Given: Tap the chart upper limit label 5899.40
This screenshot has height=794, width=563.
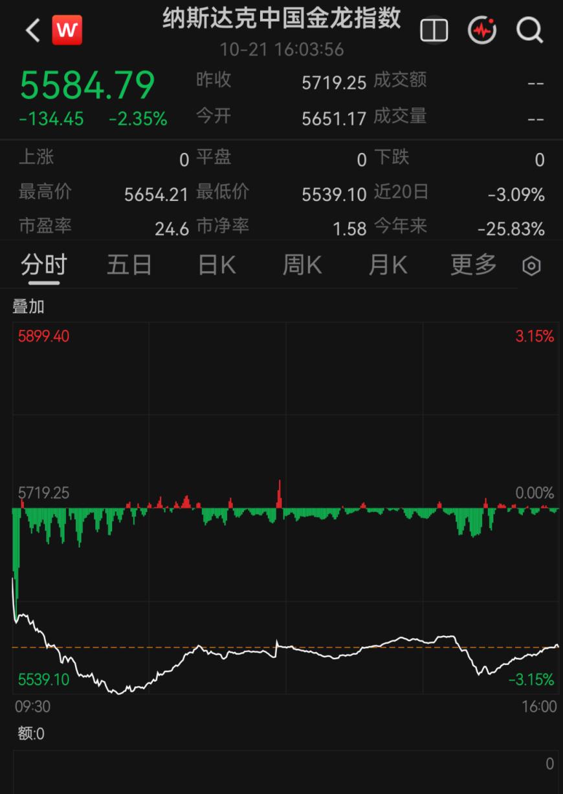Looking at the screenshot, I should pos(43,336).
